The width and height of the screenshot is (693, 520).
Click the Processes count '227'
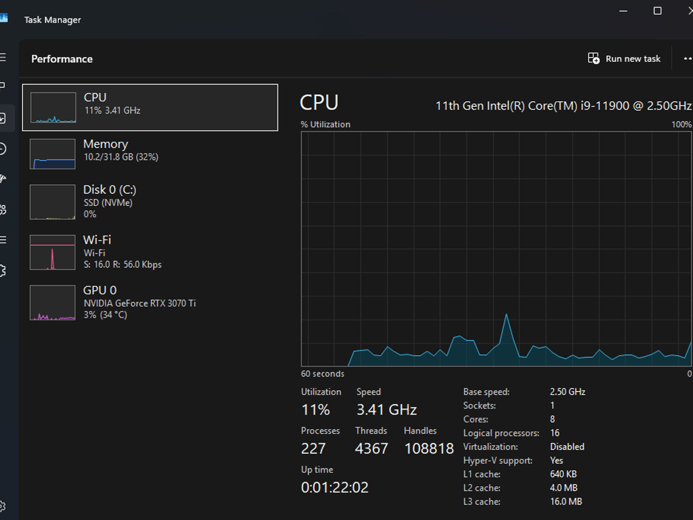tap(313, 449)
